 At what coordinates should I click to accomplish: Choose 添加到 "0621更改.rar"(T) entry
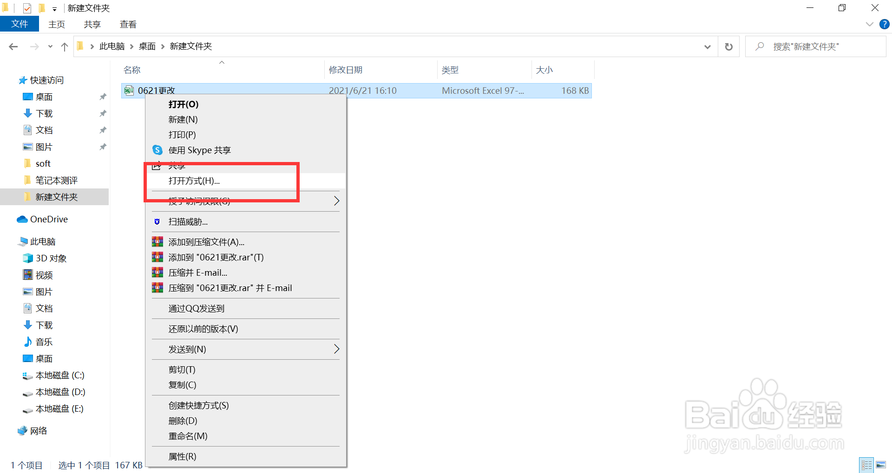(x=246, y=258)
